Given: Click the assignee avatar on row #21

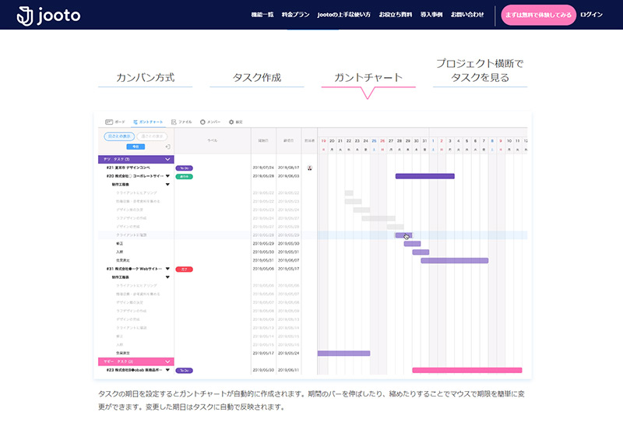Looking at the screenshot, I should [x=310, y=168].
